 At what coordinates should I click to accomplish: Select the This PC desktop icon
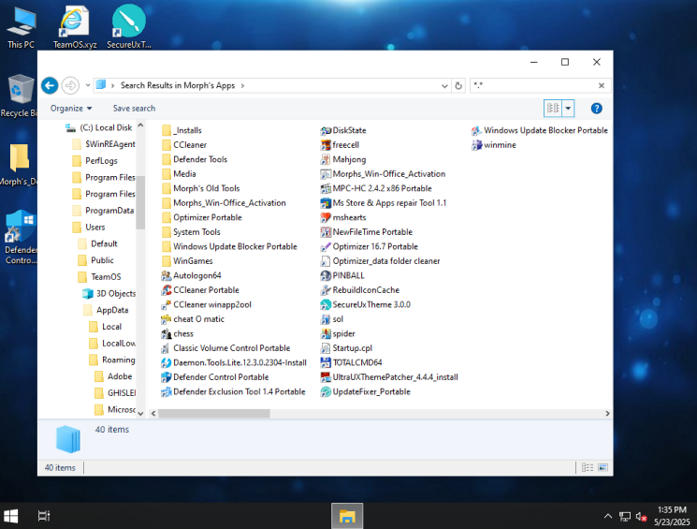(21, 27)
